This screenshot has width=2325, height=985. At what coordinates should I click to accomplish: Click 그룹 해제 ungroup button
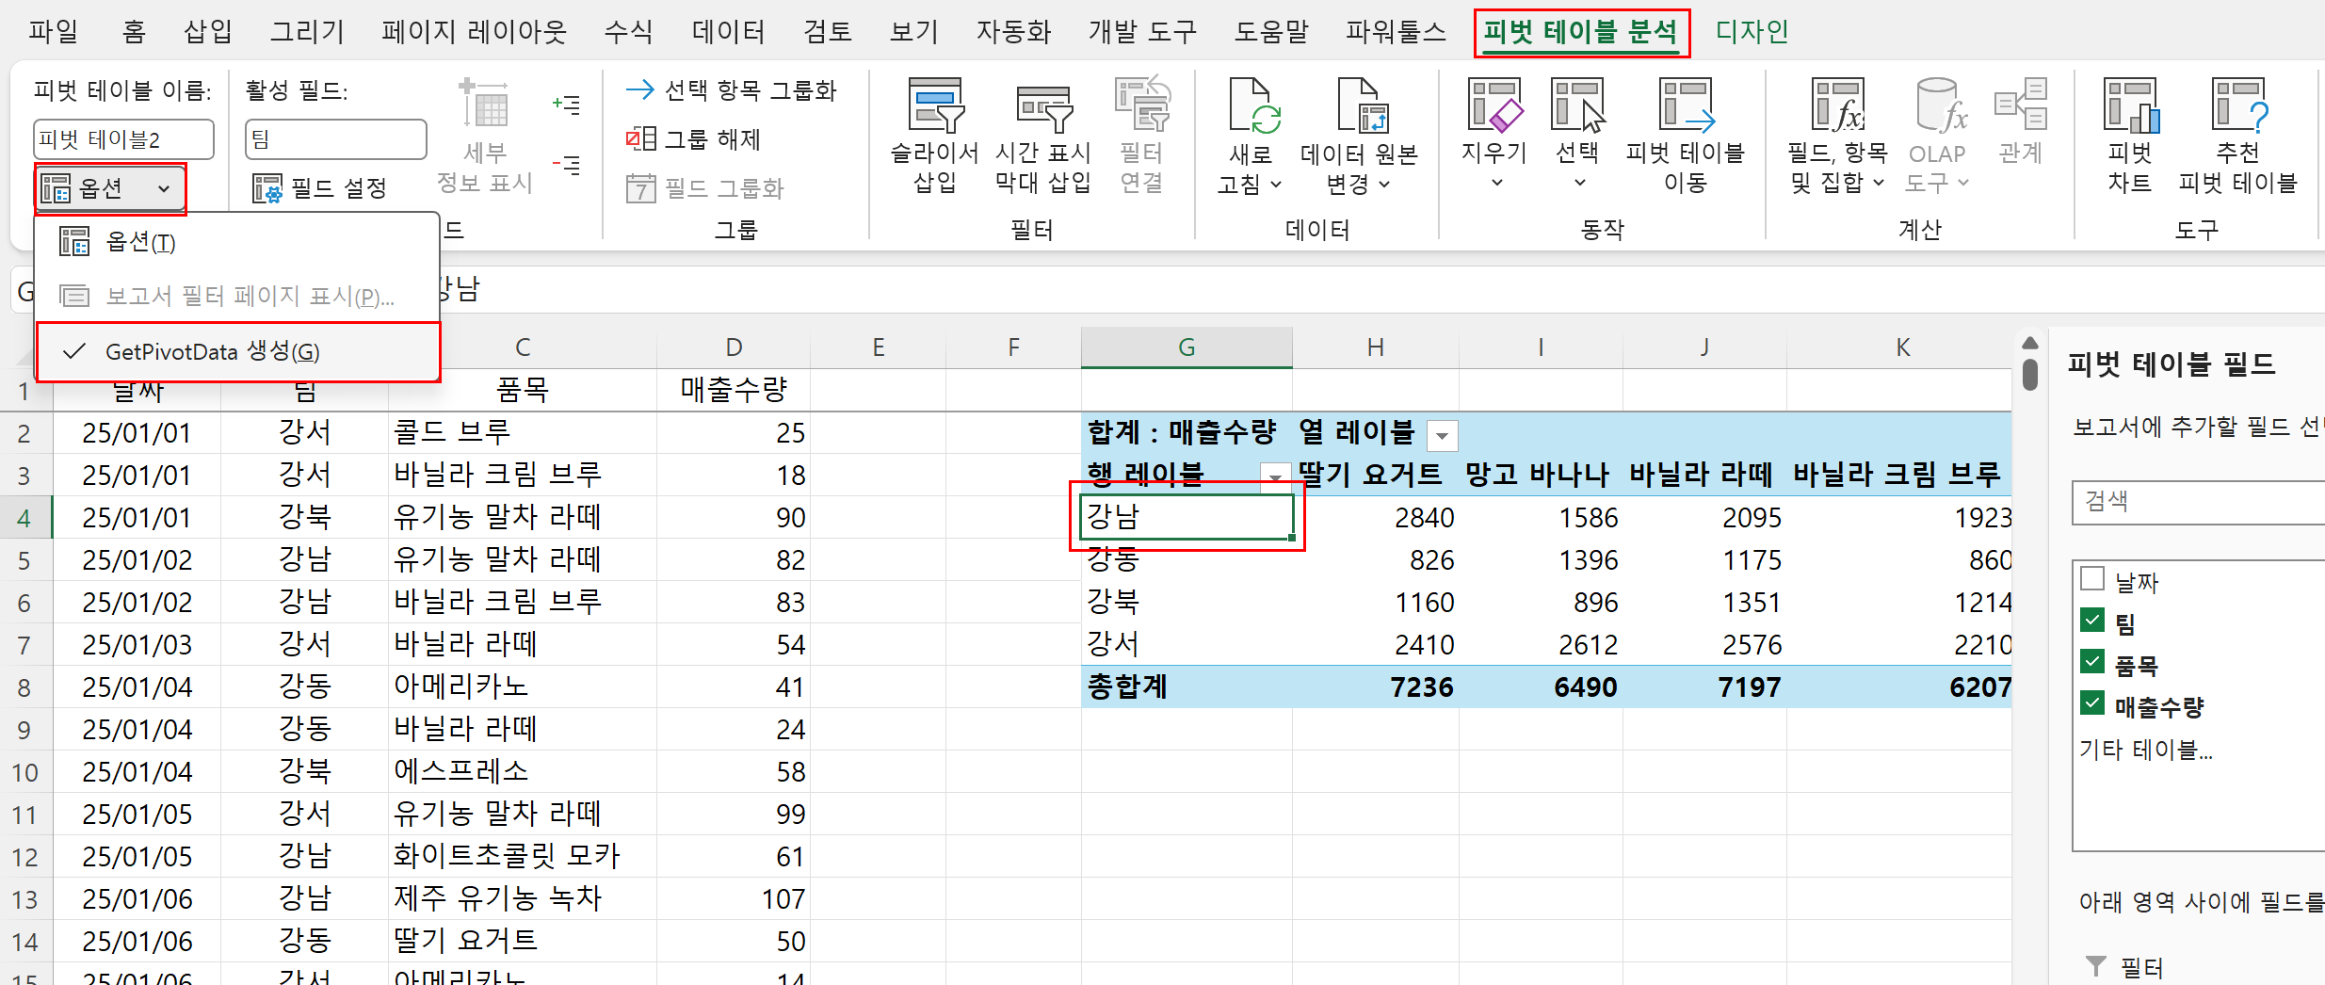point(693,139)
